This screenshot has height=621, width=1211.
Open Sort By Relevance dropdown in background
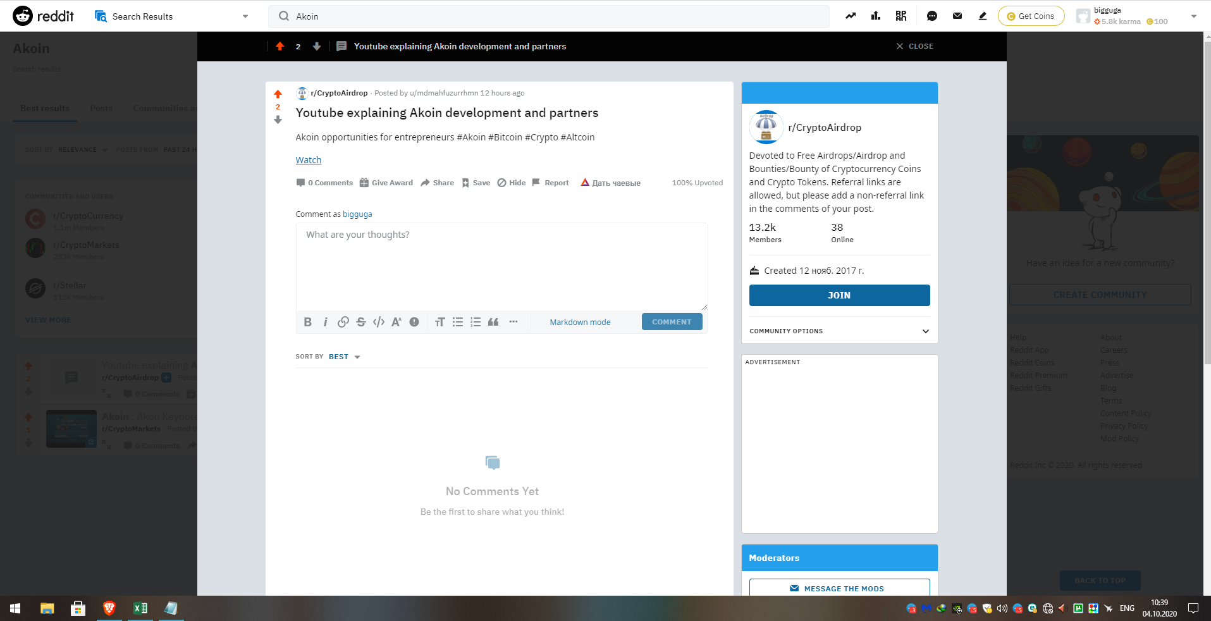pos(82,150)
